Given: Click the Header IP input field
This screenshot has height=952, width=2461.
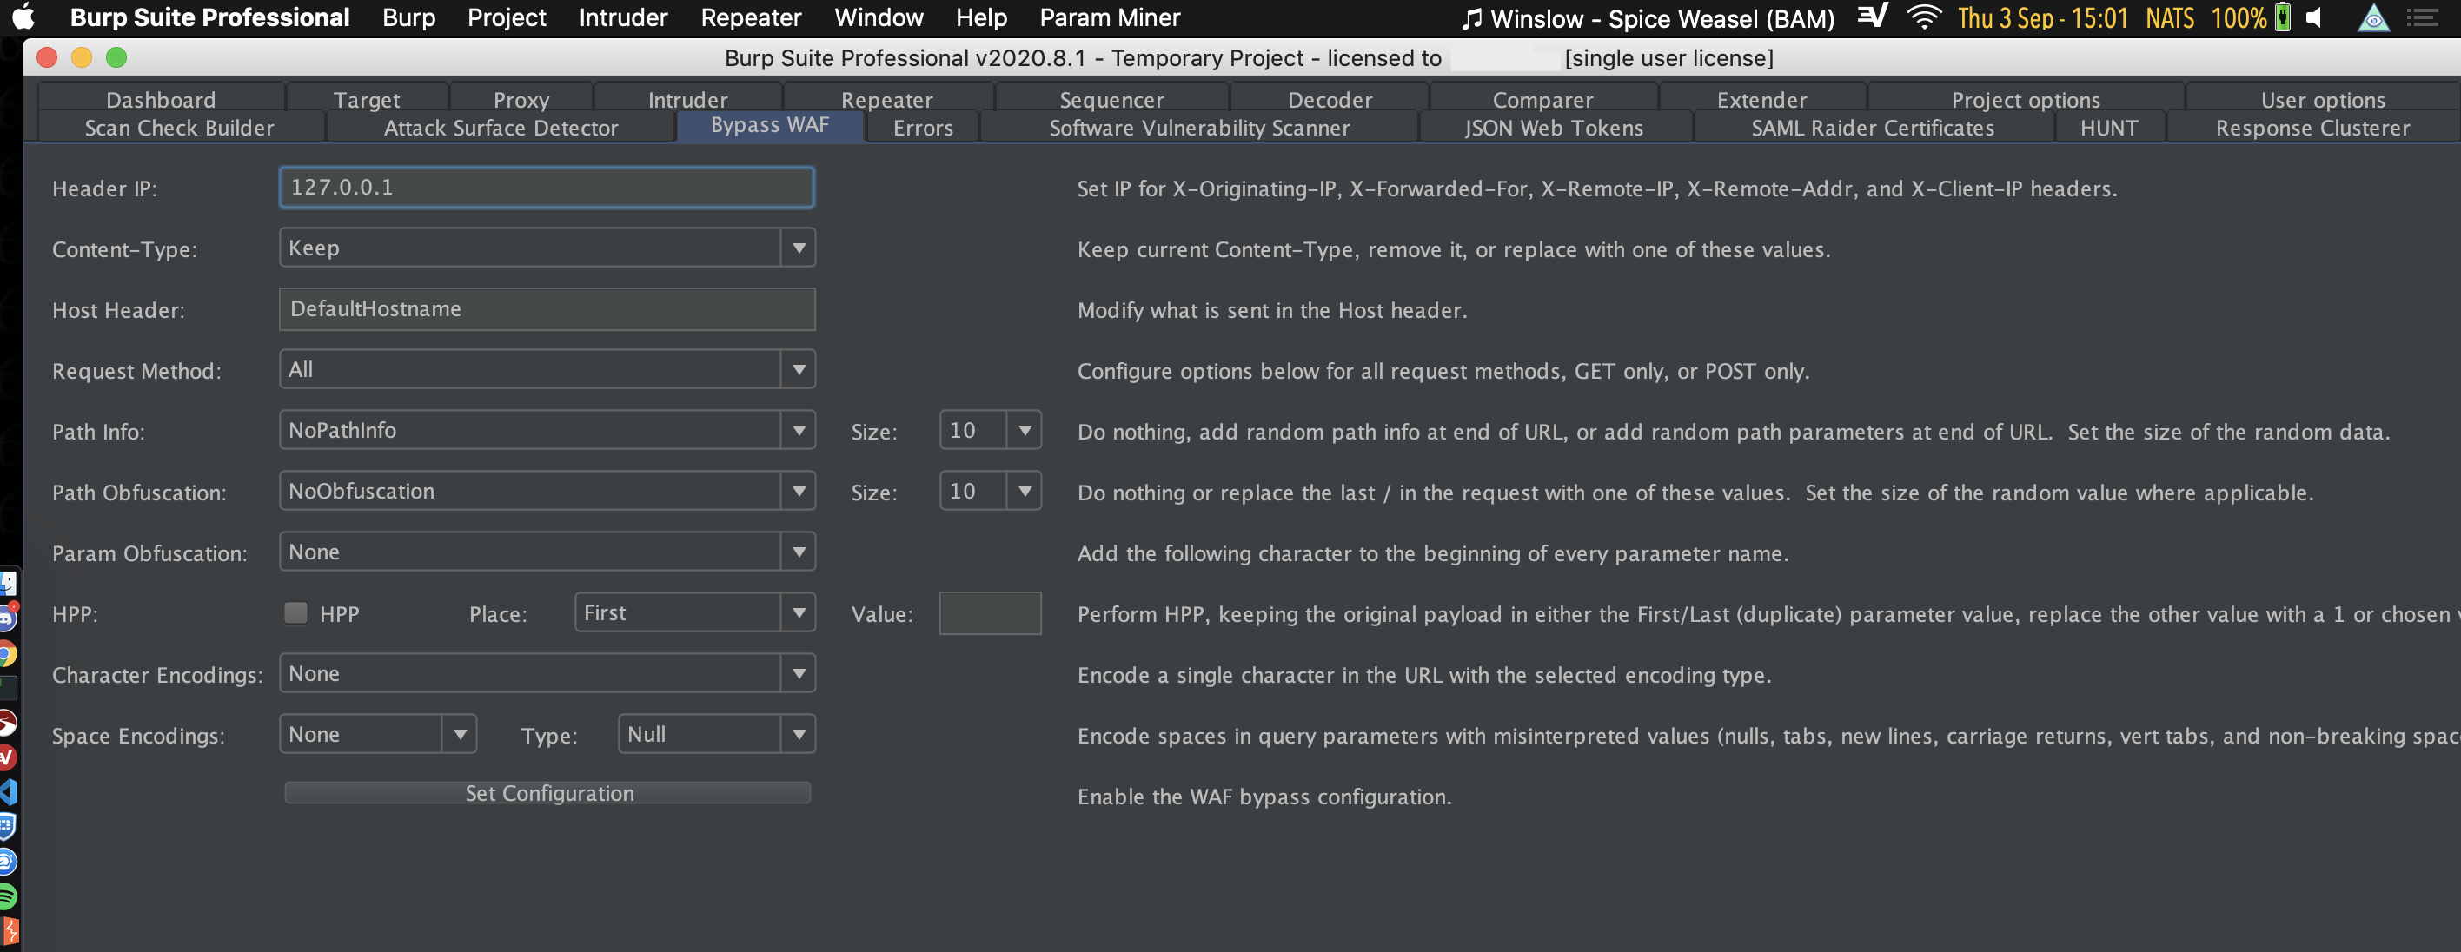Looking at the screenshot, I should pos(546,187).
